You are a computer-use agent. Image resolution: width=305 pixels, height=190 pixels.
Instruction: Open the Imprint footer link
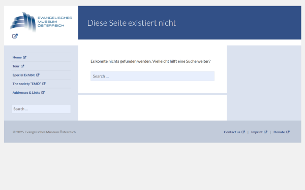click(x=257, y=132)
